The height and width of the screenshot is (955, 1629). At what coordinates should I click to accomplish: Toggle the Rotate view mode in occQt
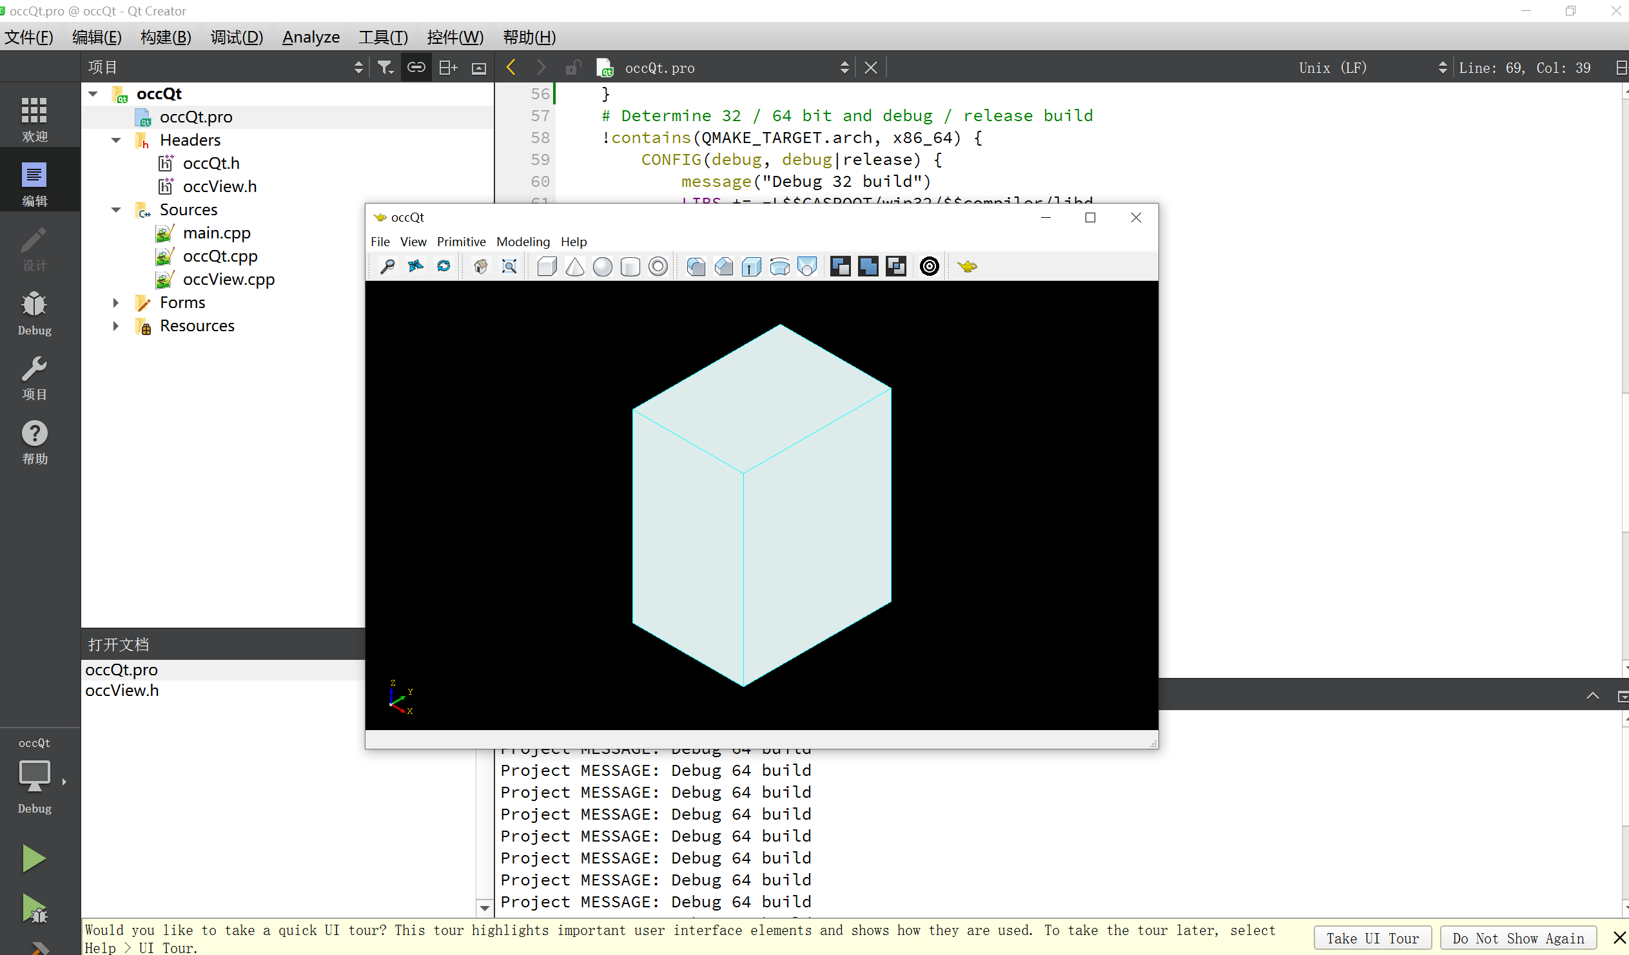point(444,266)
